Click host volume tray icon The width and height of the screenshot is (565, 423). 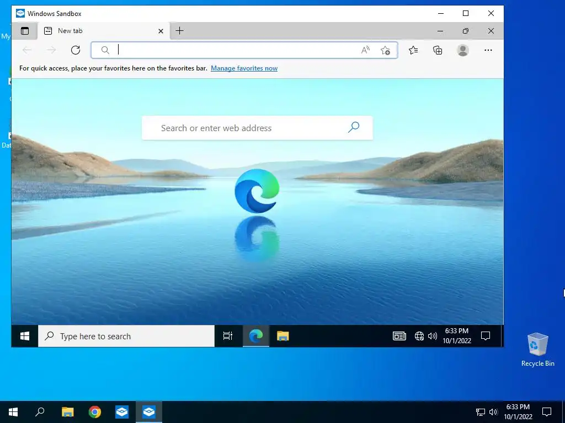(x=493, y=412)
